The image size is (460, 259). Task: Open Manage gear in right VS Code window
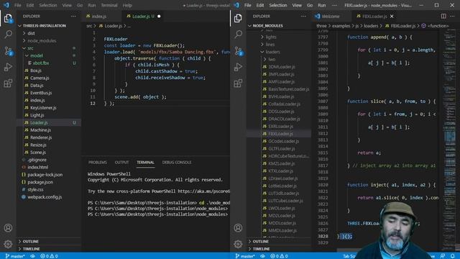tap(238, 244)
